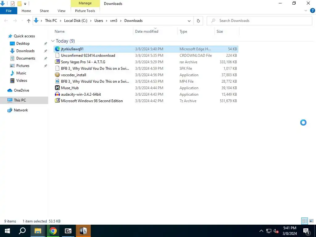Open the Help question mark icon

click(312, 11)
